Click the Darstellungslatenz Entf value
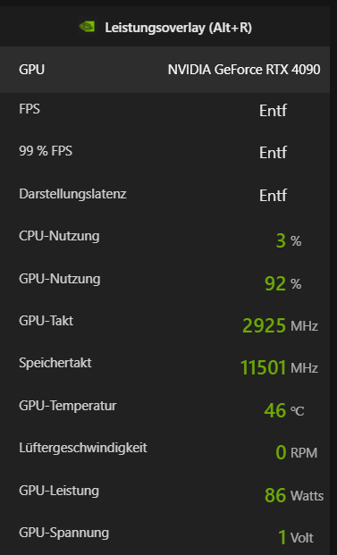 click(x=273, y=195)
